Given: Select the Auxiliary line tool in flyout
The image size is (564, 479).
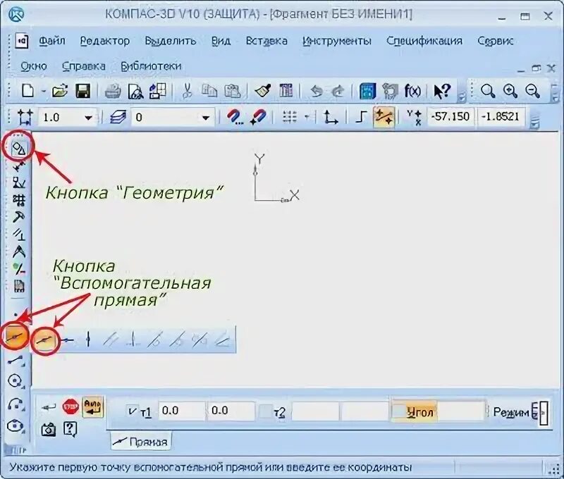Looking at the screenshot, I should pyautogui.click(x=47, y=340).
